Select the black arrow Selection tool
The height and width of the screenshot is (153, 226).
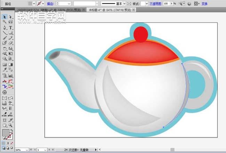point(5,17)
